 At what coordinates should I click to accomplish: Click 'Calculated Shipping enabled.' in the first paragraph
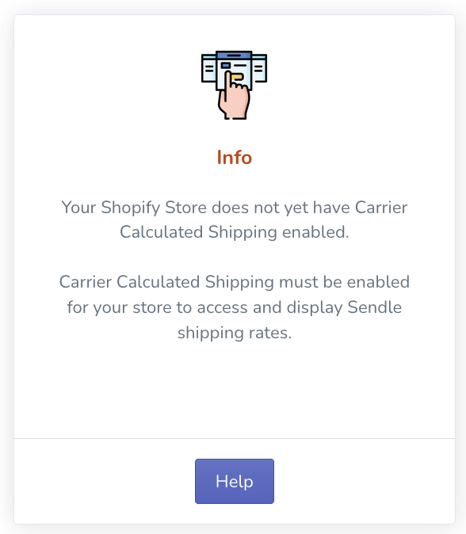point(235,232)
